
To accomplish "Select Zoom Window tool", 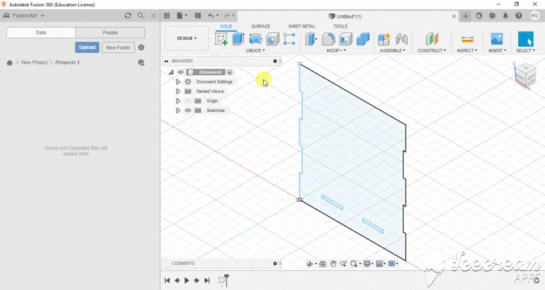I will 354,264.
